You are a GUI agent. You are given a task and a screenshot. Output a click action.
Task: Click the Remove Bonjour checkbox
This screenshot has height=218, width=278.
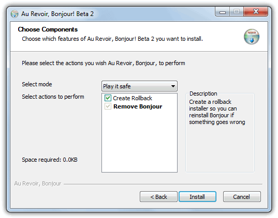pyautogui.click(x=108, y=106)
